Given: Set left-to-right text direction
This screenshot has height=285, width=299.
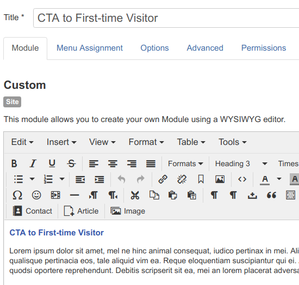Looking at the screenshot, I should click(x=94, y=195).
